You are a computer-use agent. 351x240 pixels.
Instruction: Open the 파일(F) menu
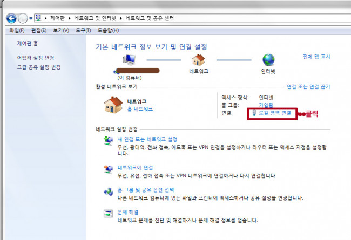pos(17,30)
